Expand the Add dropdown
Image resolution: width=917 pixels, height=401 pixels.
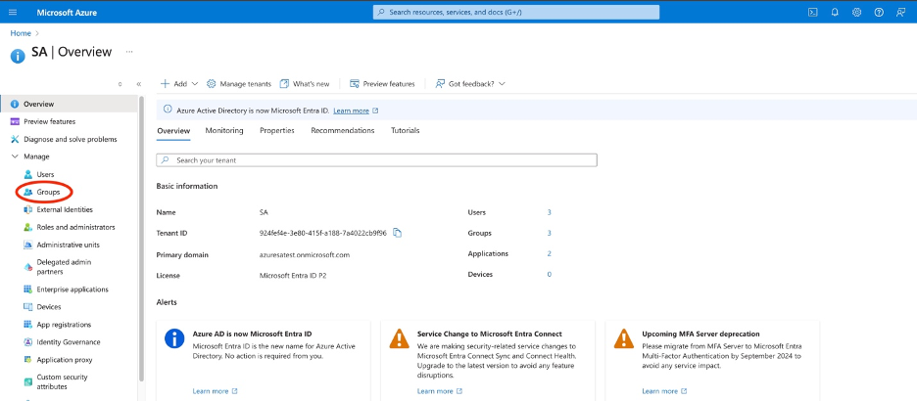point(179,84)
